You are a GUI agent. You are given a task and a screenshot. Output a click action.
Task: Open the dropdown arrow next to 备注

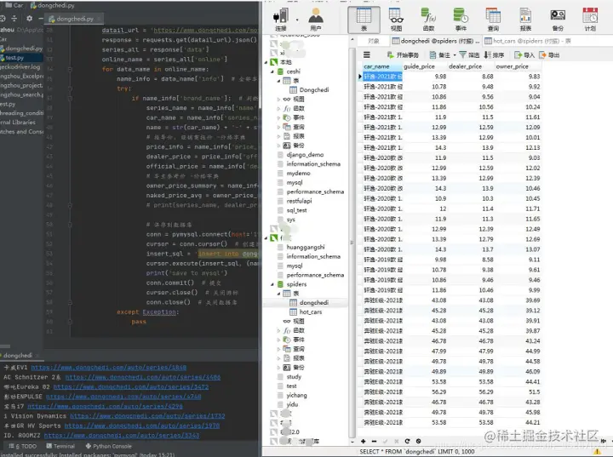click(455, 55)
